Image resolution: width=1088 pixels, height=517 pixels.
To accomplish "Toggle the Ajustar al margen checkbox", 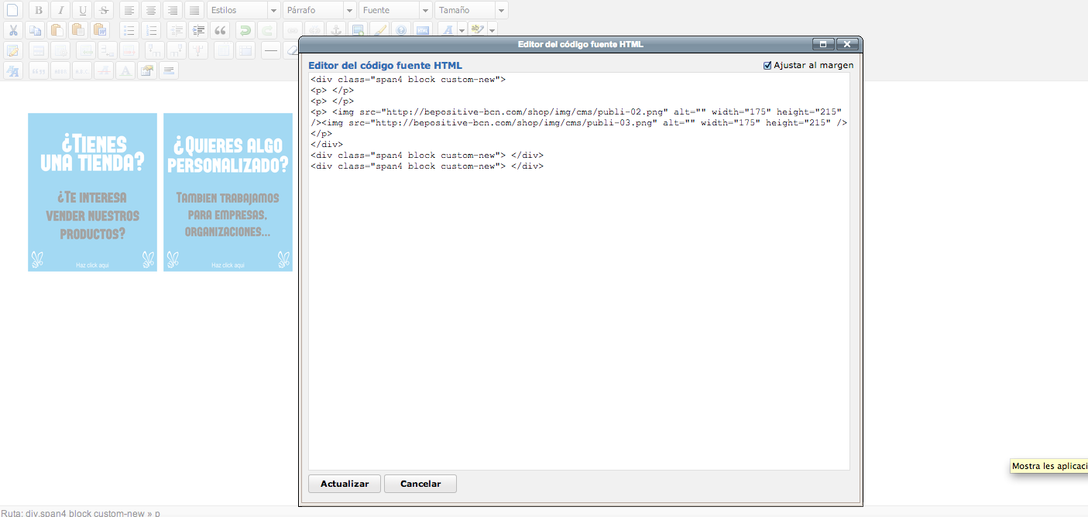I will coord(767,66).
